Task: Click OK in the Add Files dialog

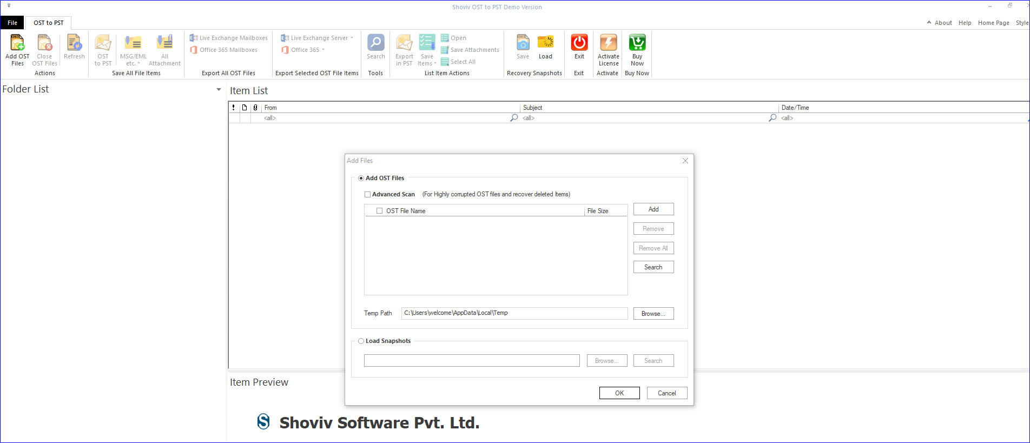Action: pos(619,393)
